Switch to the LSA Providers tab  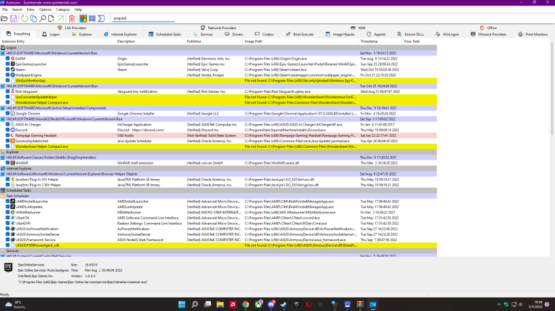[x=72, y=28]
